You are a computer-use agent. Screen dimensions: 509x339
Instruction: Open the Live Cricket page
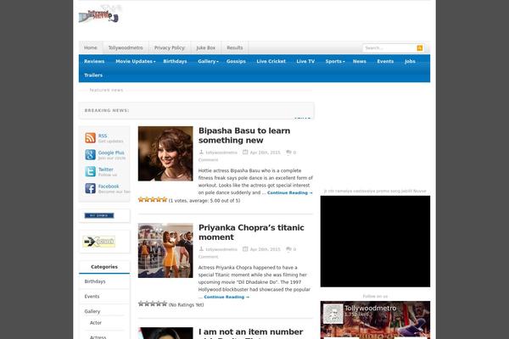point(271,61)
